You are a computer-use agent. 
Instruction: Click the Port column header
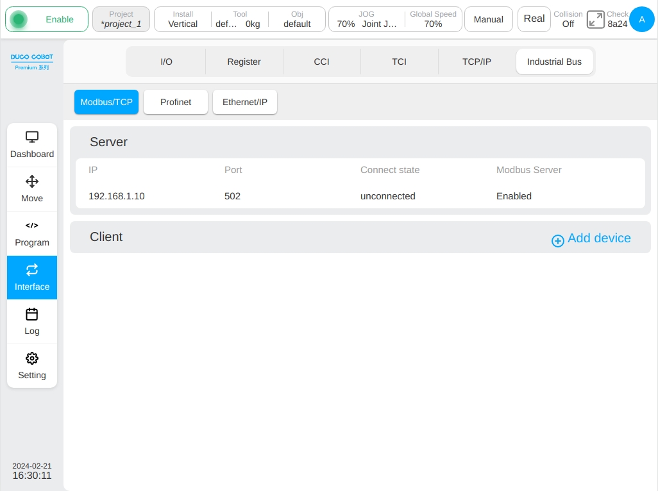[233, 170]
